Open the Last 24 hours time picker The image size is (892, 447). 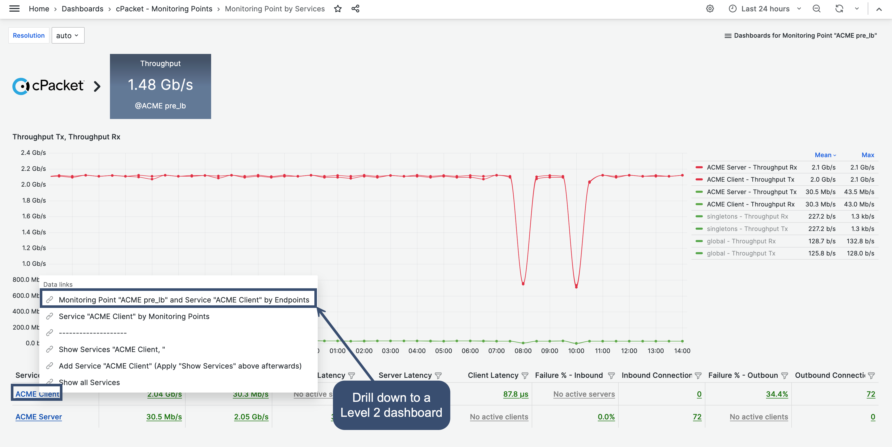[765, 9]
